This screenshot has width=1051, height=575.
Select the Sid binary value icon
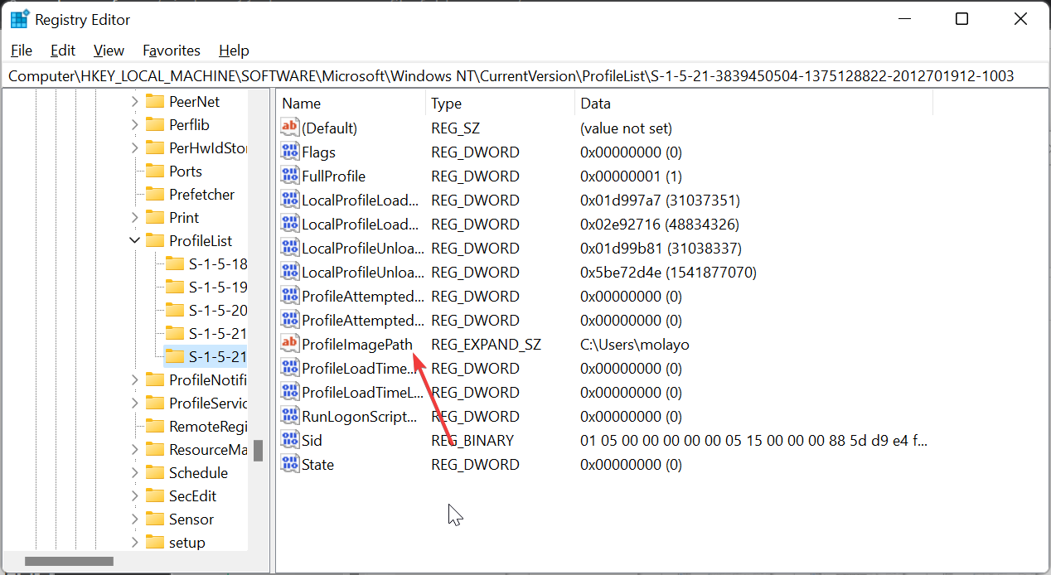[289, 440]
